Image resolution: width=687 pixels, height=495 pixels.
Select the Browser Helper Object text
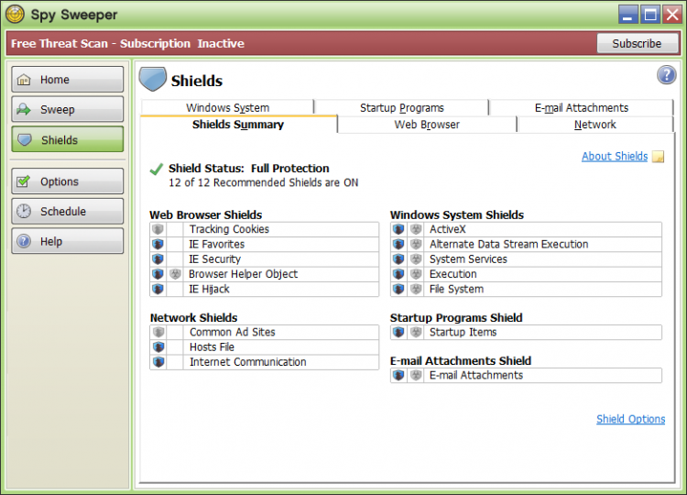pyautogui.click(x=243, y=274)
